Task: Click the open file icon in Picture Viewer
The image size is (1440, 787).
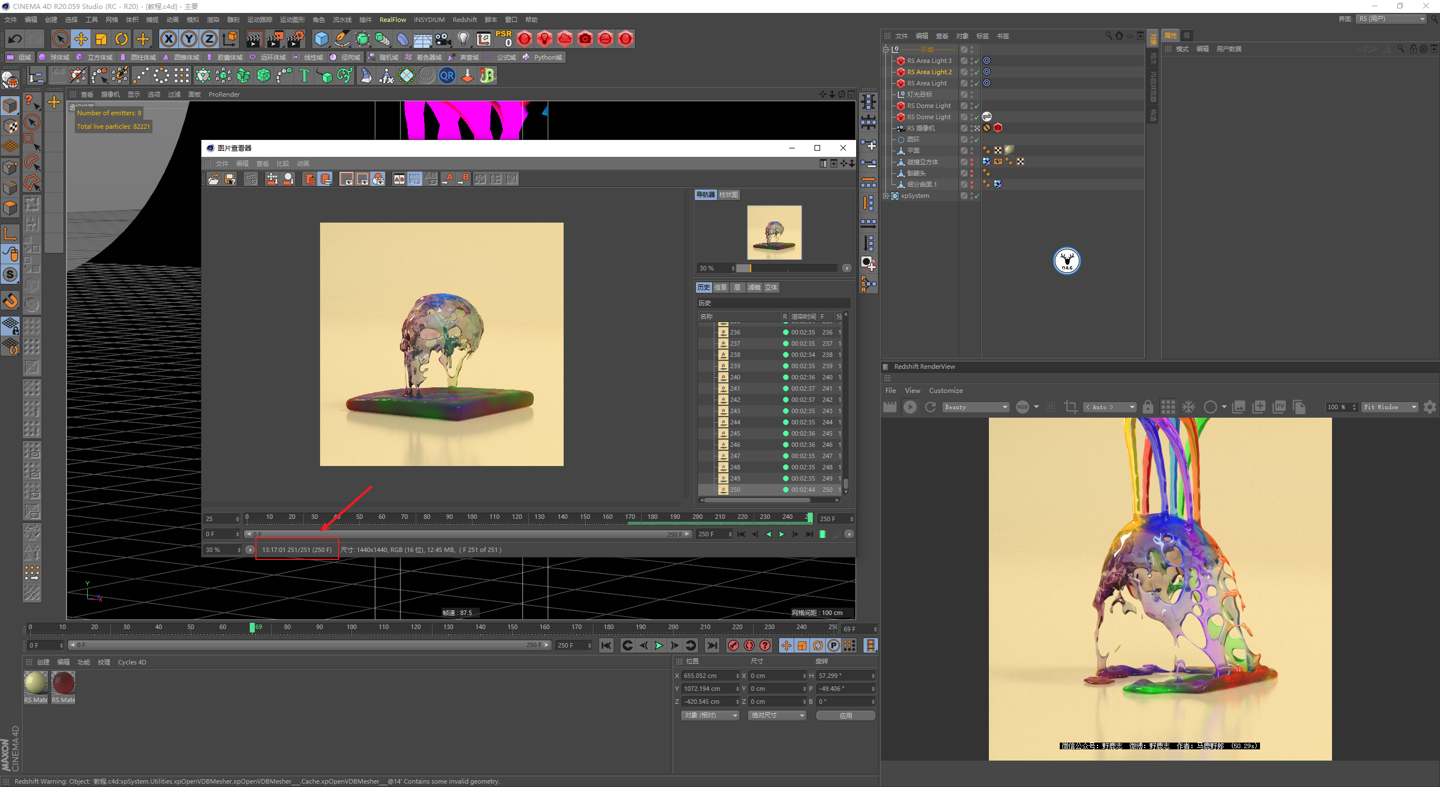Action: pyautogui.click(x=214, y=179)
